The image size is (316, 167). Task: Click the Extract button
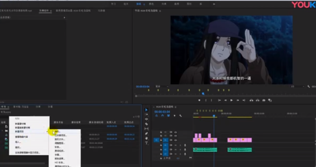(x=257, y=101)
